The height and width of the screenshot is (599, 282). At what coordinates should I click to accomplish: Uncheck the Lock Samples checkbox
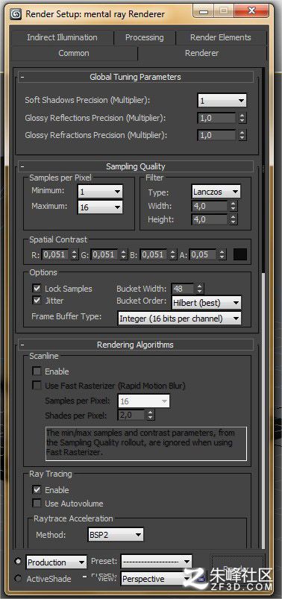tap(37, 289)
